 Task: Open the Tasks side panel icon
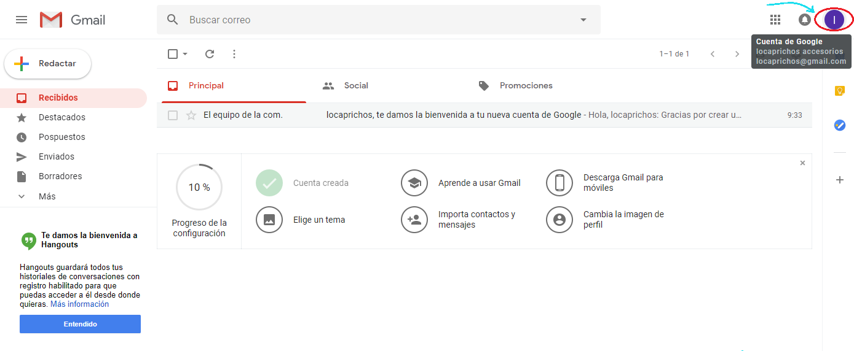tap(839, 125)
